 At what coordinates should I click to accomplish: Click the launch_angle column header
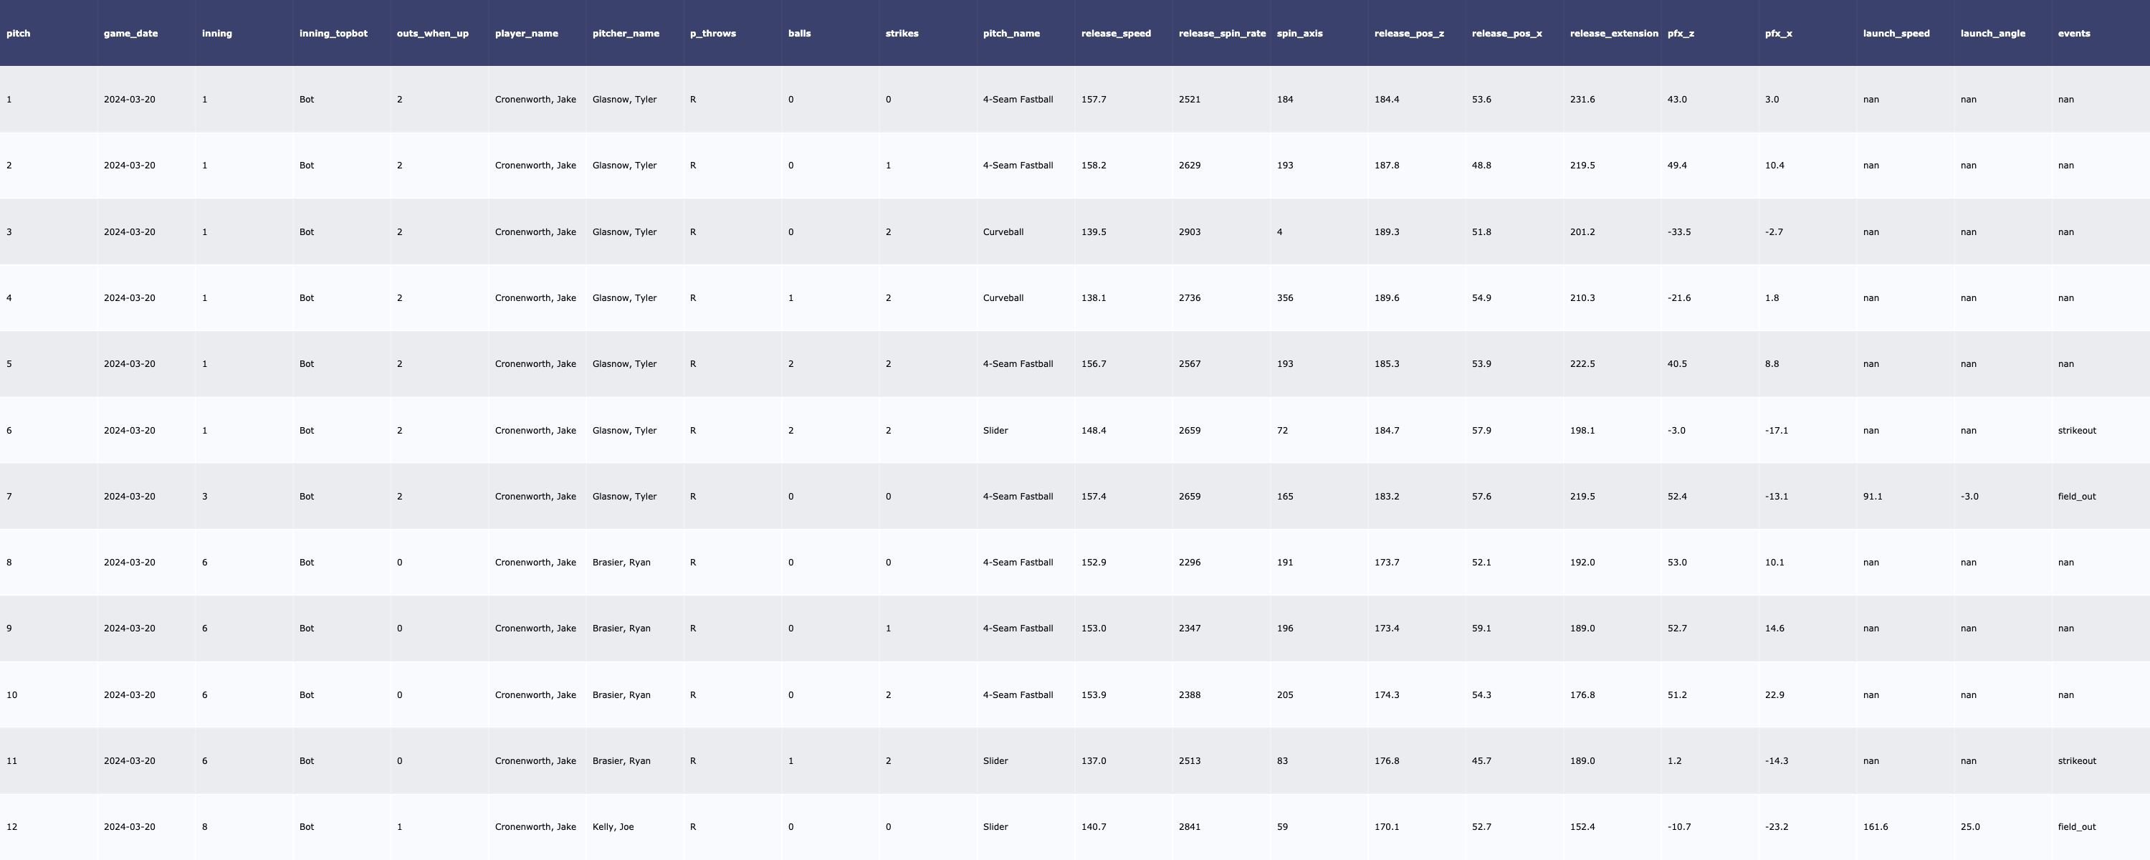pos(1992,34)
